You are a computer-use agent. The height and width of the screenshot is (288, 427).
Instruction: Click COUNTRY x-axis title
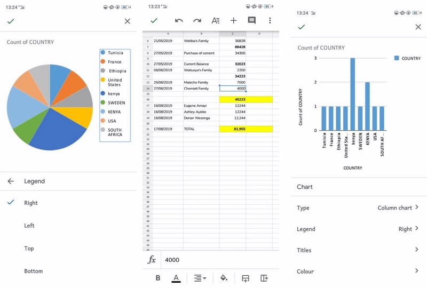(x=353, y=168)
